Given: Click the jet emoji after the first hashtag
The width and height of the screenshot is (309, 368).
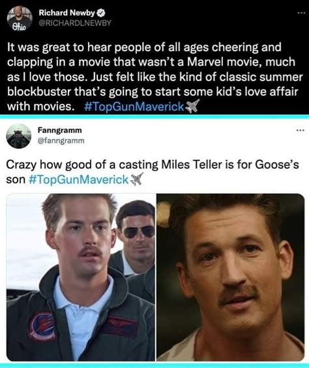Looking at the screenshot, I should point(192,106).
